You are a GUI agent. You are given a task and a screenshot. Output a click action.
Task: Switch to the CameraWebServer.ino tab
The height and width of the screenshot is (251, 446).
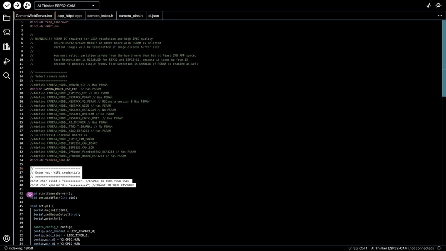[34, 16]
